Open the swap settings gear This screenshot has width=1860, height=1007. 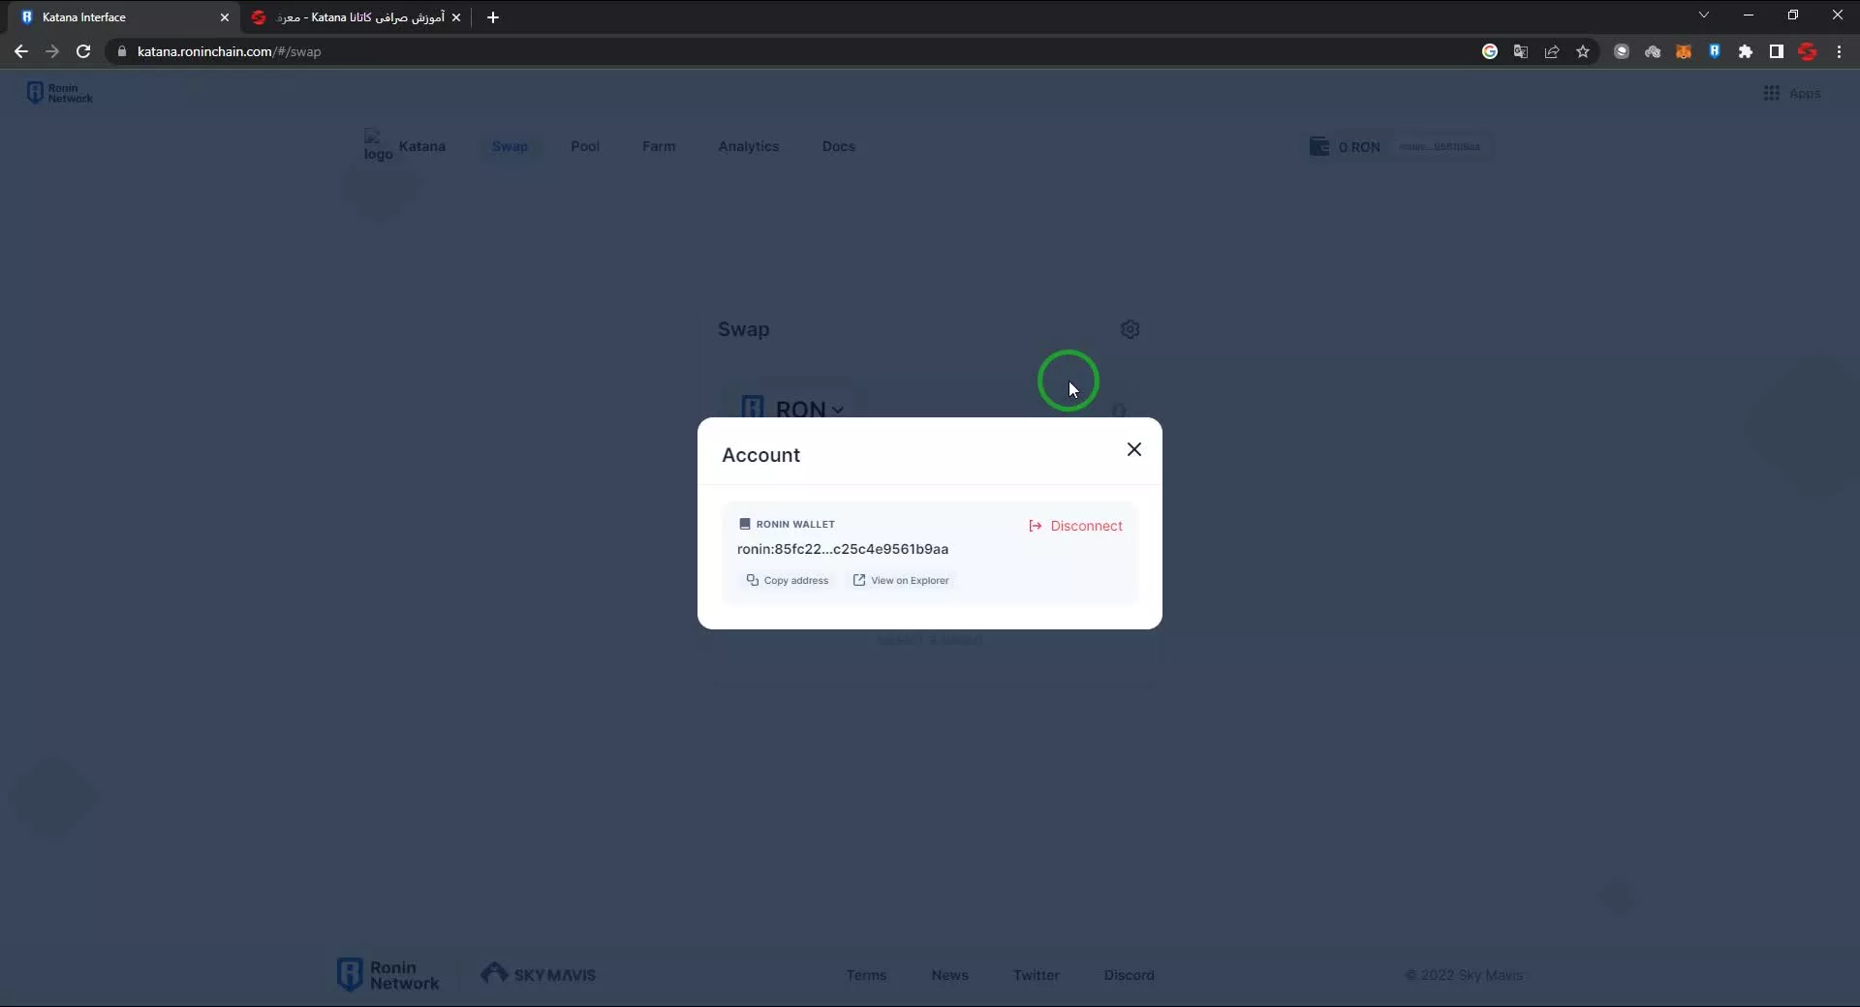1130,329
